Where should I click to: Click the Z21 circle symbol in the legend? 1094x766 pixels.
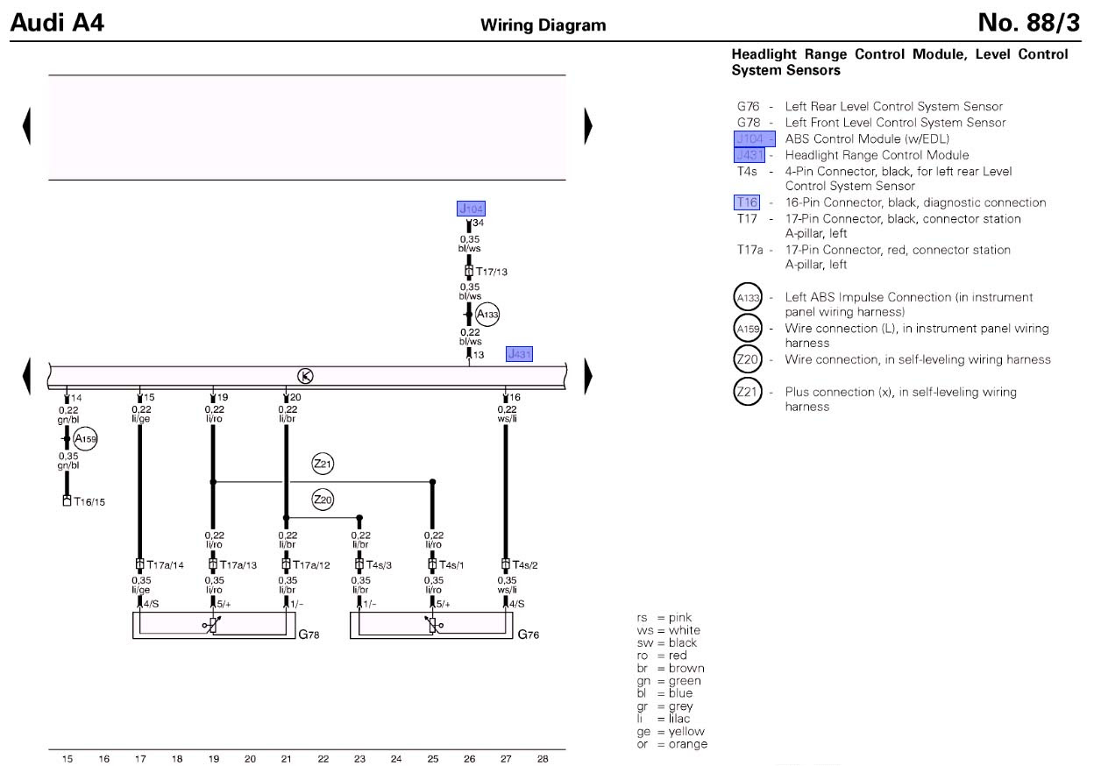pos(748,393)
